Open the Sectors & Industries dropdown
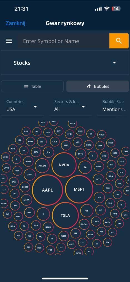The height and width of the screenshot is (282, 130). (x=70, y=106)
